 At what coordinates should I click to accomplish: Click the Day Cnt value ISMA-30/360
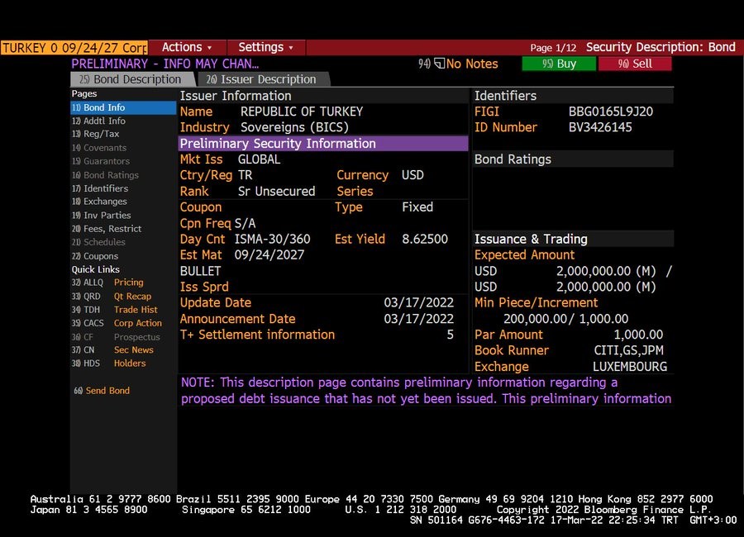(x=272, y=239)
